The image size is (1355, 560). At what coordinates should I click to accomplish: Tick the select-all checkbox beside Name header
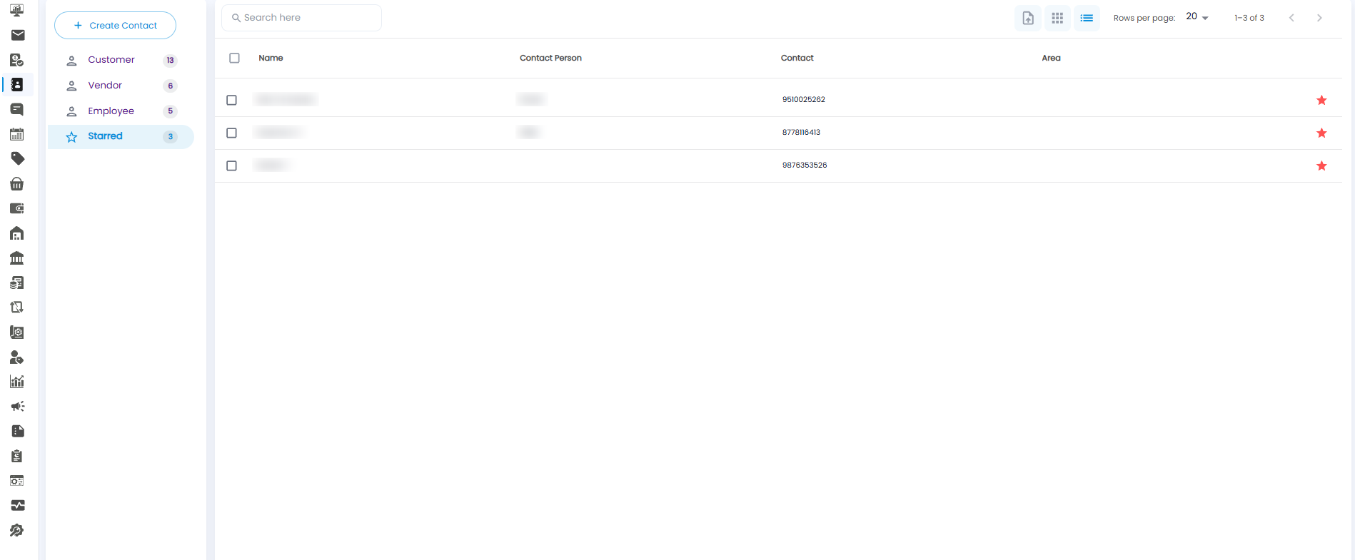point(234,58)
